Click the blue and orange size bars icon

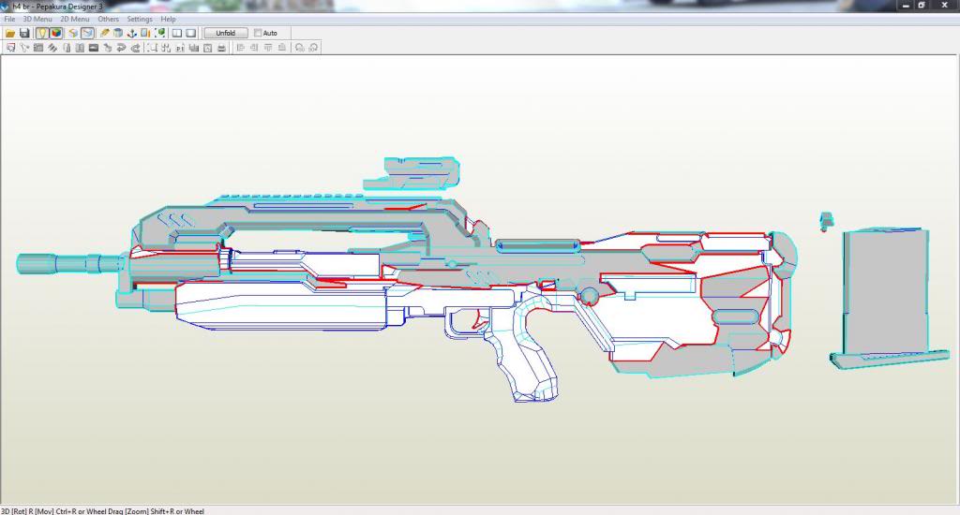145,33
